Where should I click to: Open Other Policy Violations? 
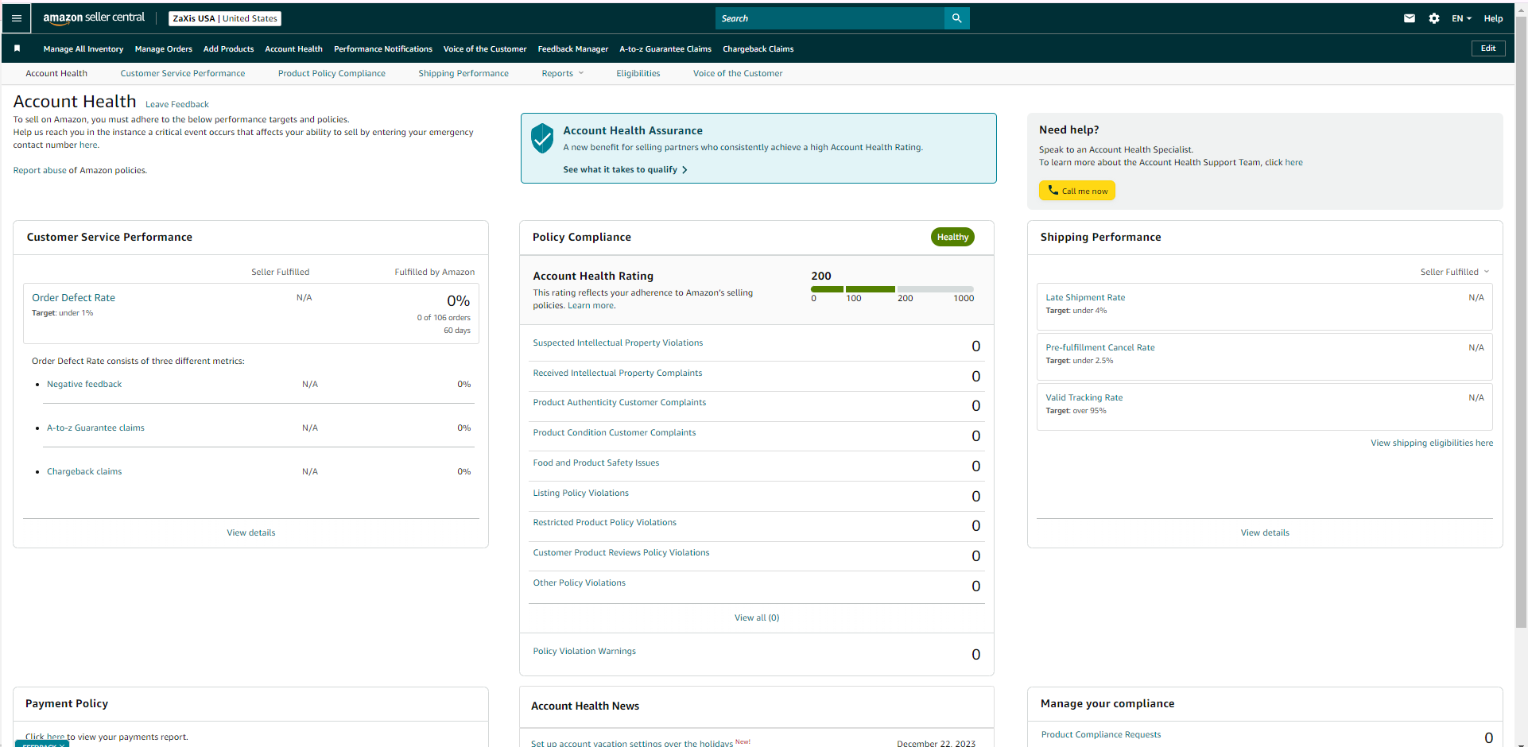[x=580, y=583]
